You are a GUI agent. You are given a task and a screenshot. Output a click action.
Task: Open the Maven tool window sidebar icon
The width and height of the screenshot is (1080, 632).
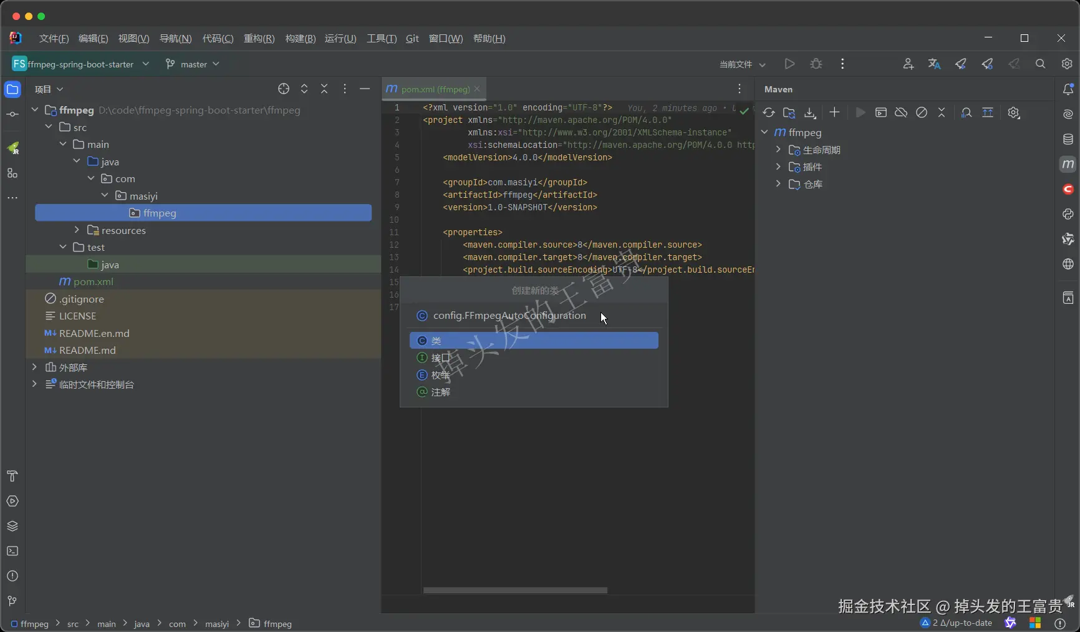1068,164
